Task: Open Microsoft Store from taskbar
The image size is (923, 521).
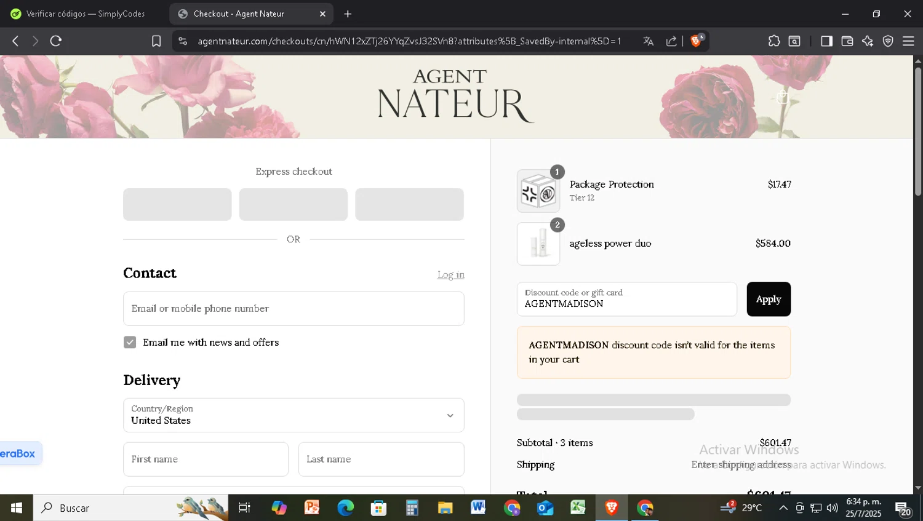Action: pos(378,507)
